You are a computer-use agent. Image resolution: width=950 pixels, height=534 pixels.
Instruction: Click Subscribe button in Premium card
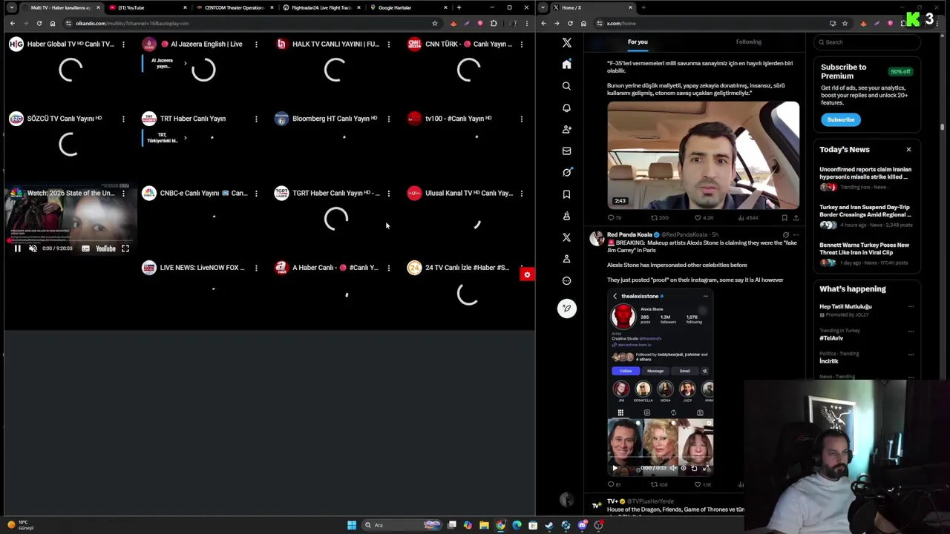[x=841, y=119]
